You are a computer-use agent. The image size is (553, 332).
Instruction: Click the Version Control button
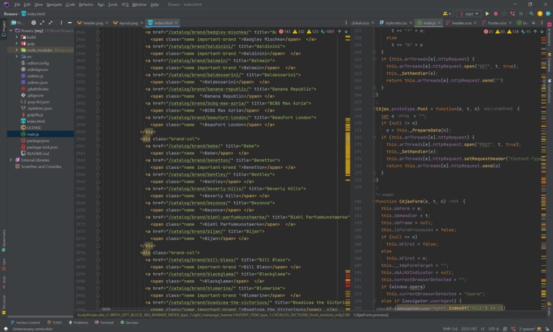click(x=25, y=322)
